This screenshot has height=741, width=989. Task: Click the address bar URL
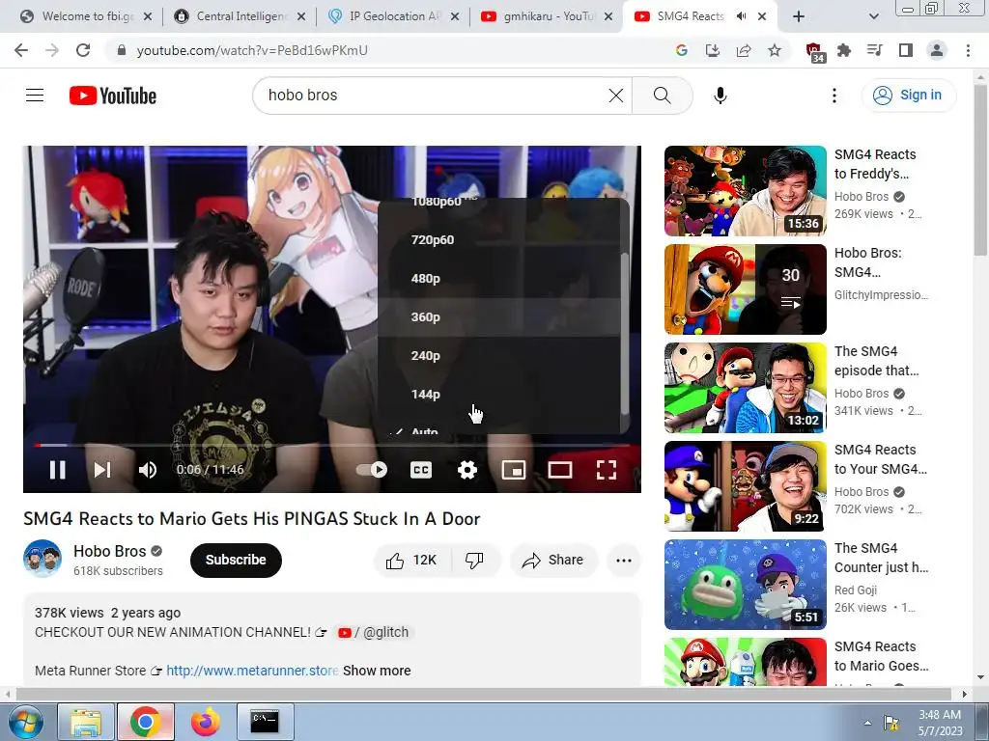coord(252,50)
